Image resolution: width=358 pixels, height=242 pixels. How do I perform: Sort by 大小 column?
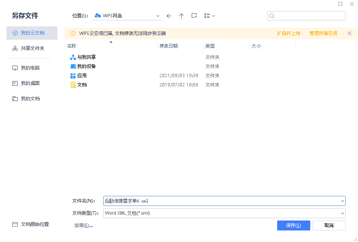273,46
